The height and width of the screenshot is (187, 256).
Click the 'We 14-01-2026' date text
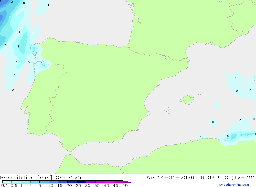point(170,177)
